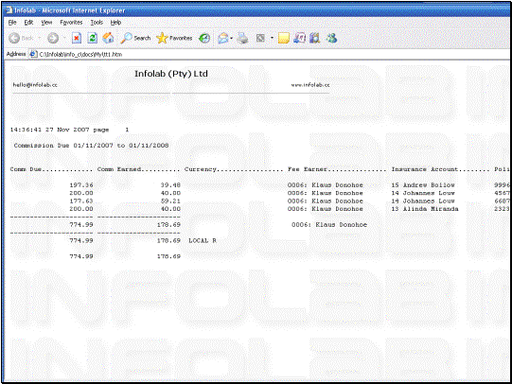This screenshot has width=512, height=384.
Task: Open the Edit menu
Action: click(28, 22)
